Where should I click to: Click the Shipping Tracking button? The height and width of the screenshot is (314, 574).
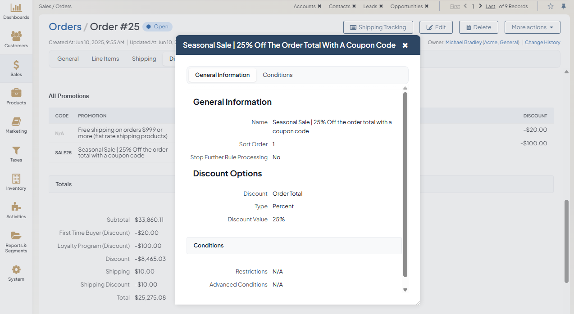click(x=378, y=27)
